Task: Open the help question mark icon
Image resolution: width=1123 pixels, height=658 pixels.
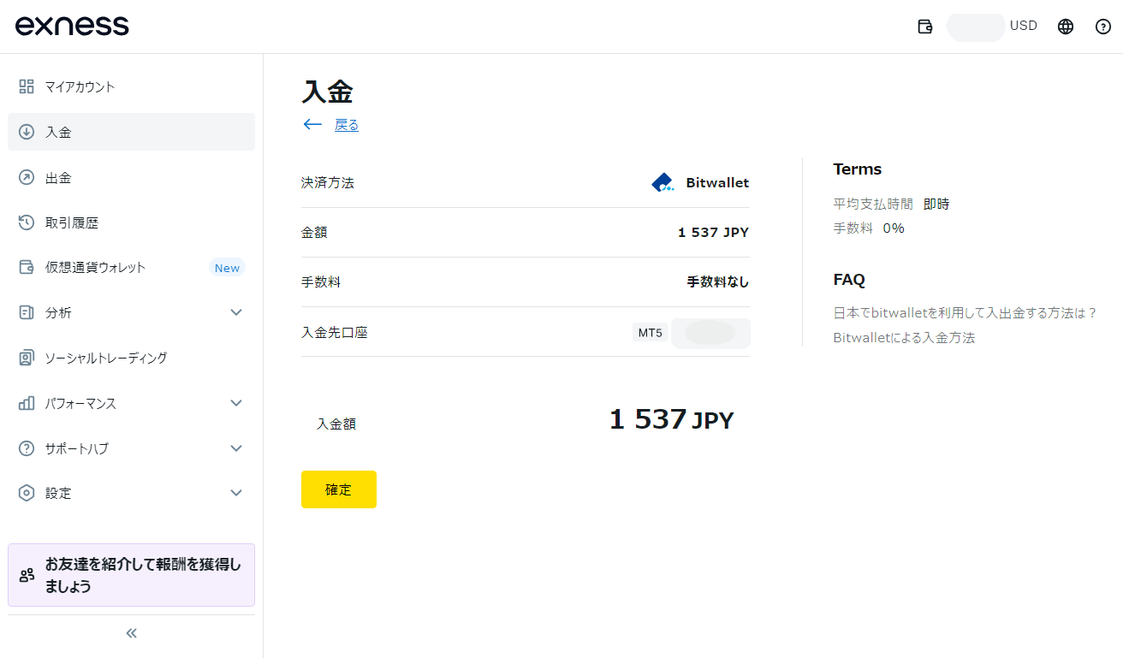Action: click(1103, 27)
